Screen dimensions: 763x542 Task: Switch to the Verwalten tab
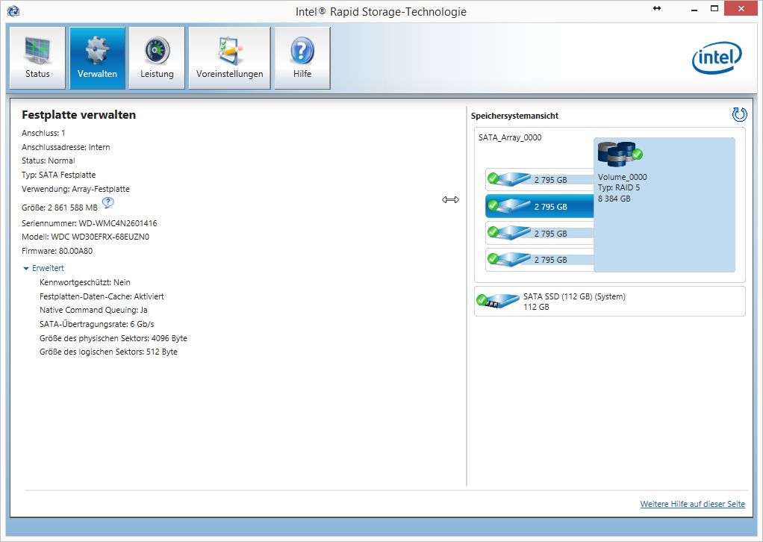pyautogui.click(x=97, y=58)
